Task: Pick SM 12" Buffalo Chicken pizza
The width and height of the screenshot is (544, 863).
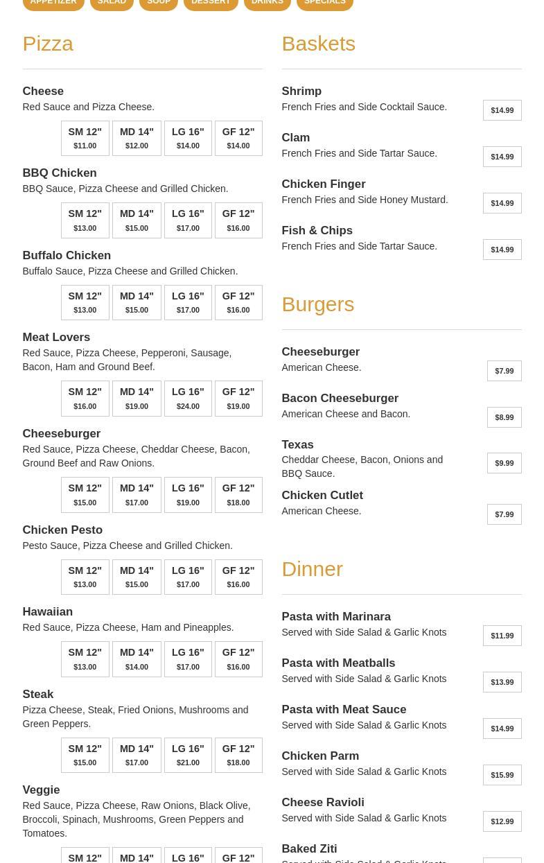Action: (85, 303)
